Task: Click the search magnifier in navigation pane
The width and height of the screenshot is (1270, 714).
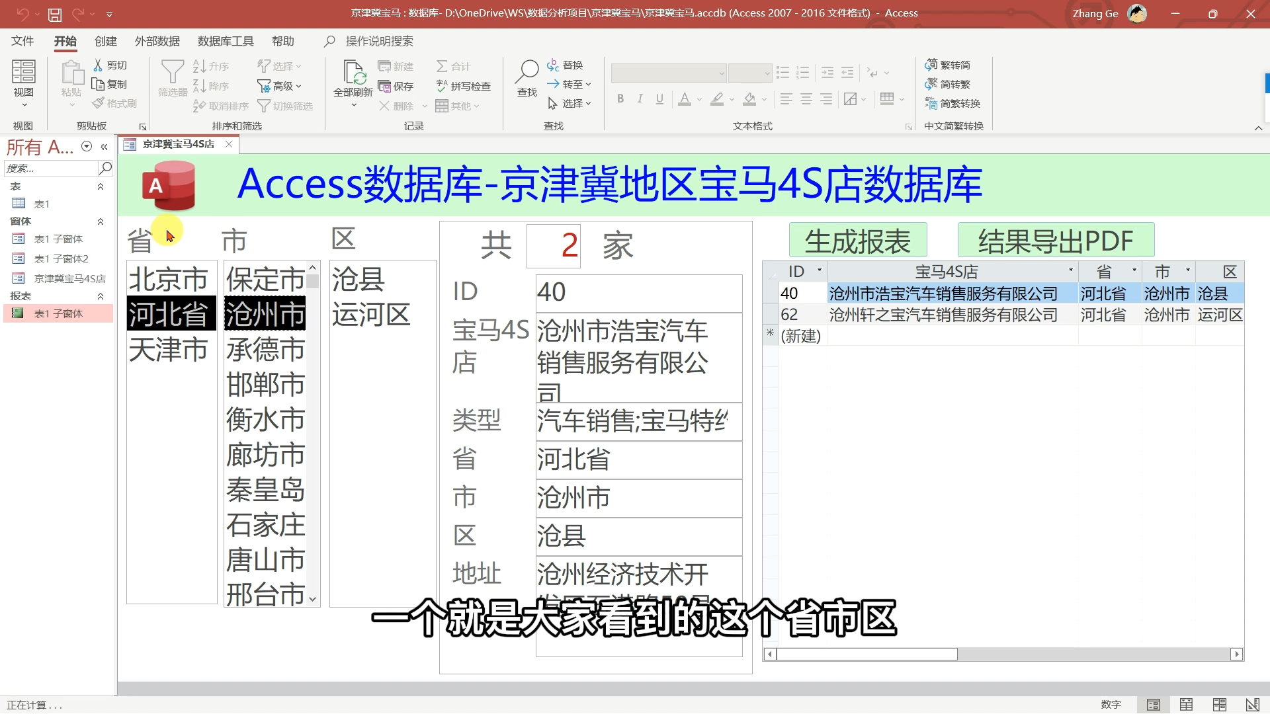Action: [x=105, y=168]
